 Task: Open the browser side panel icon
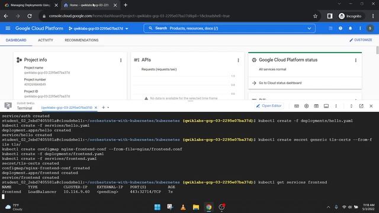pyautogui.click(x=330, y=16)
